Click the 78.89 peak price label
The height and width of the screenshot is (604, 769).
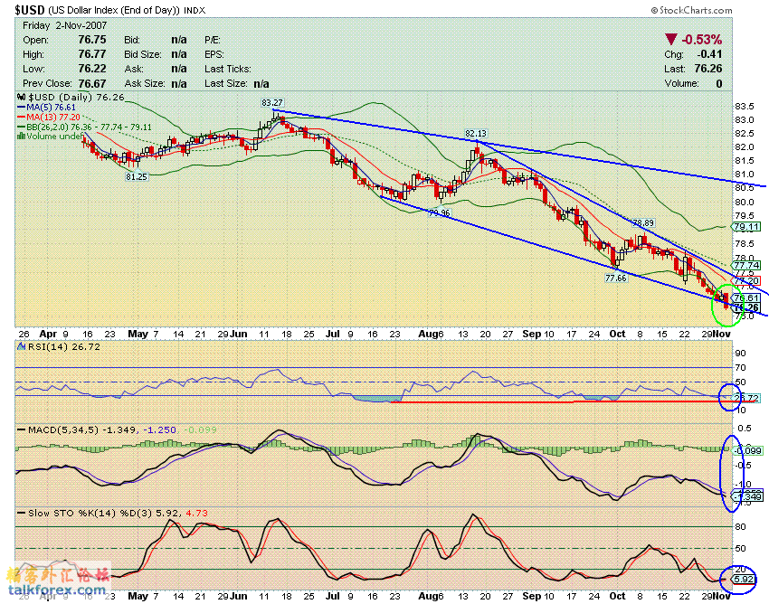[x=643, y=223]
